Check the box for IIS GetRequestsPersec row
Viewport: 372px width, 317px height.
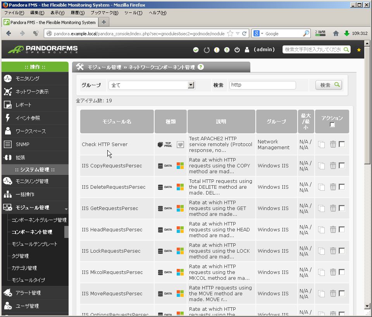342,208
